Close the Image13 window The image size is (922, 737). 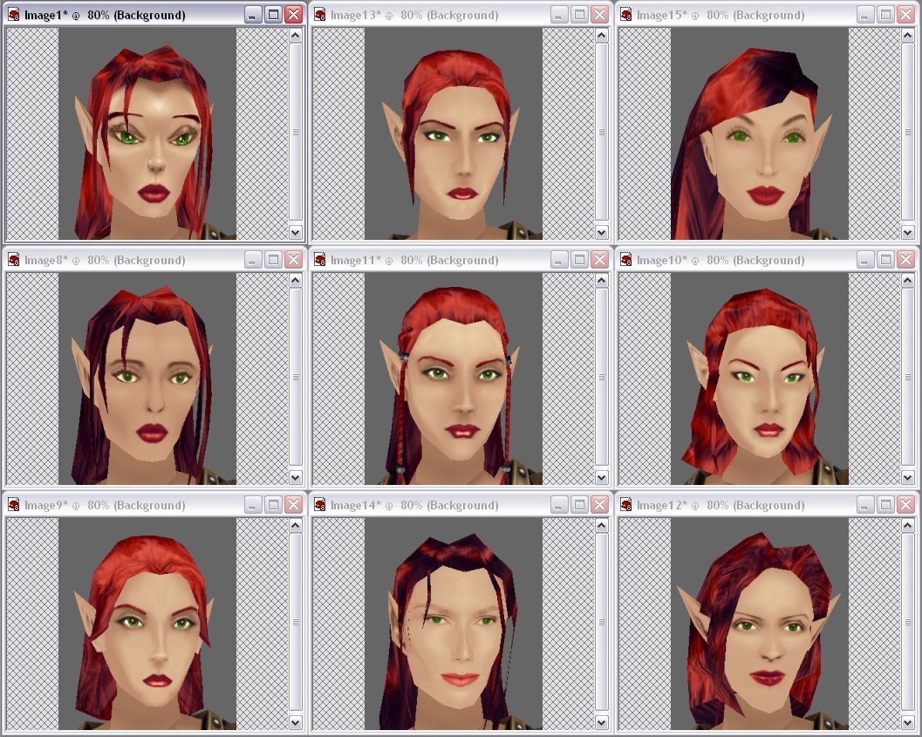point(600,15)
